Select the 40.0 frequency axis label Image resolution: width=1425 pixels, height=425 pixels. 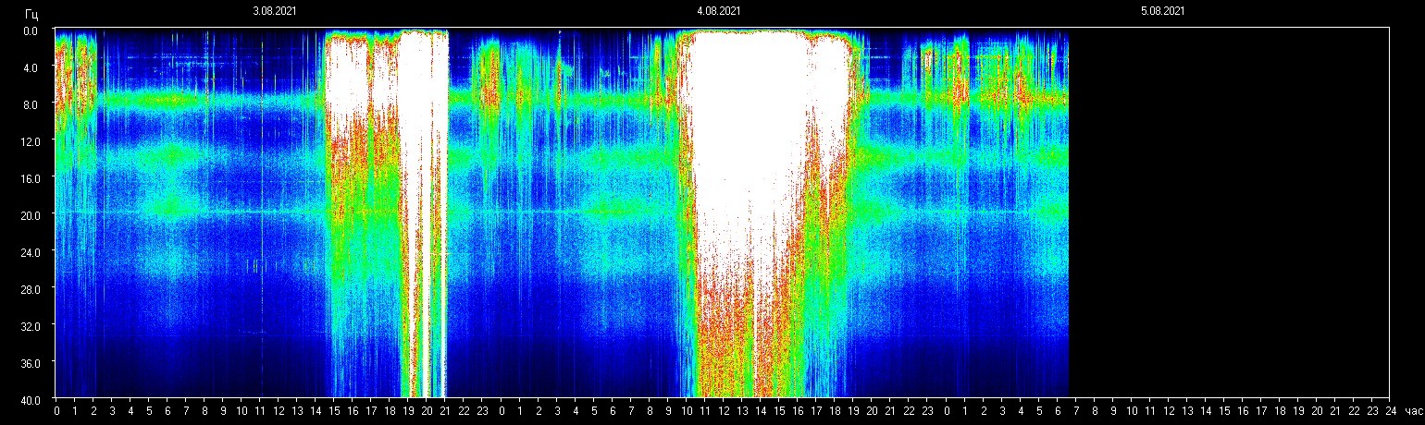click(29, 399)
